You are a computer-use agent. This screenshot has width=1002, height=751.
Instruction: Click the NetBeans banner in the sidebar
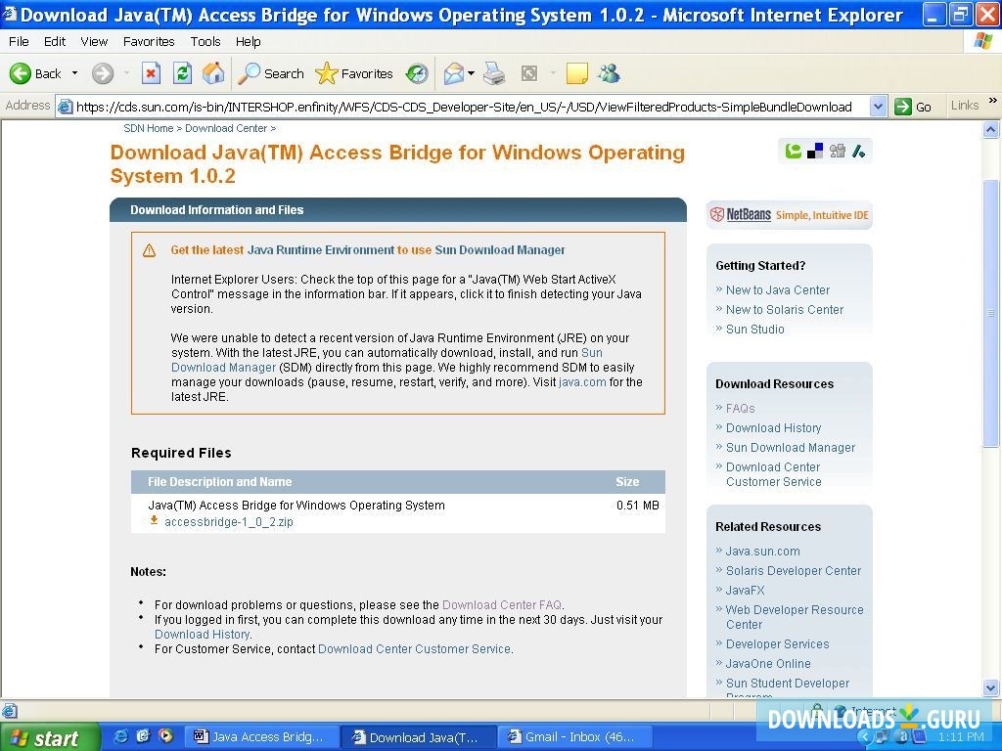click(789, 215)
